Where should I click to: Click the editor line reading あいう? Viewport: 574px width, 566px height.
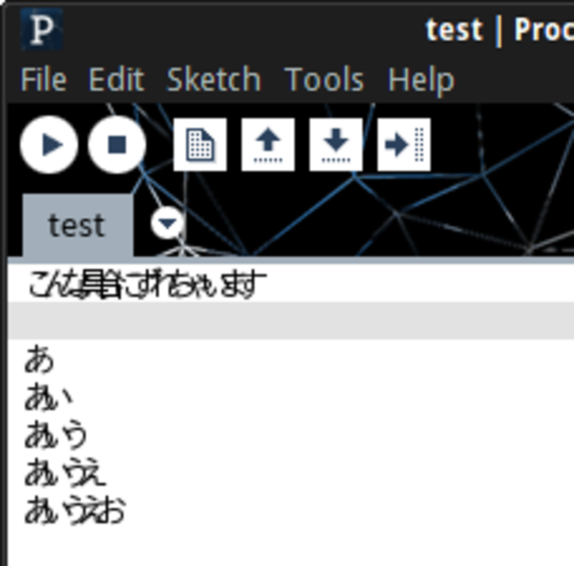coord(56,435)
